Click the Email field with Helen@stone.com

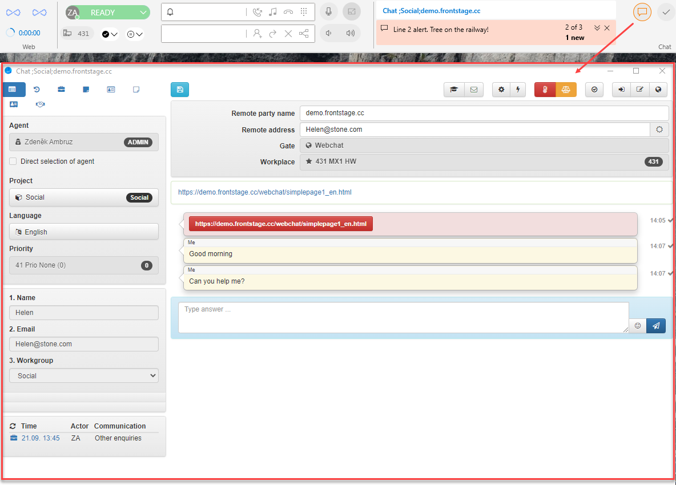click(x=83, y=344)
